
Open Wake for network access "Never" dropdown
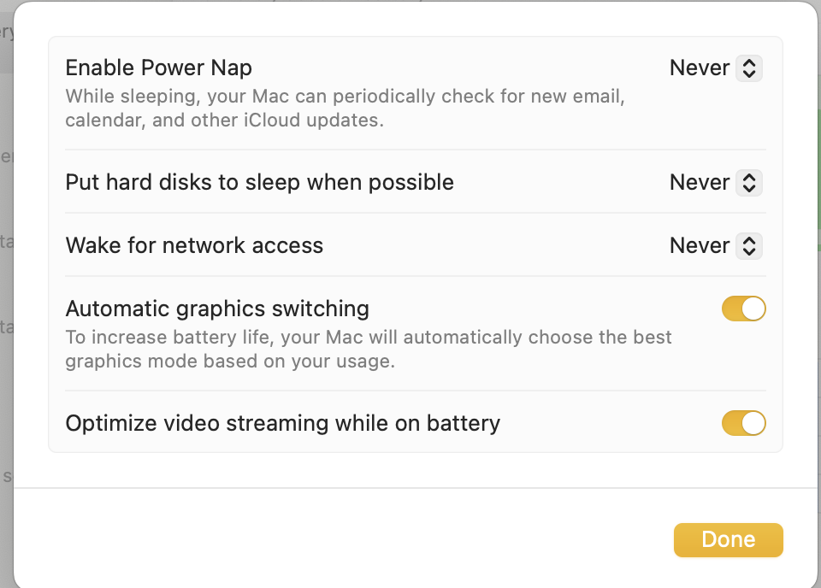[x=700, y=246]
